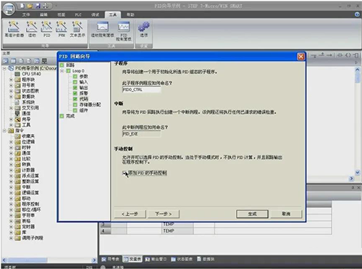Collapse the Loop 0 tree node

click(62, 71)
